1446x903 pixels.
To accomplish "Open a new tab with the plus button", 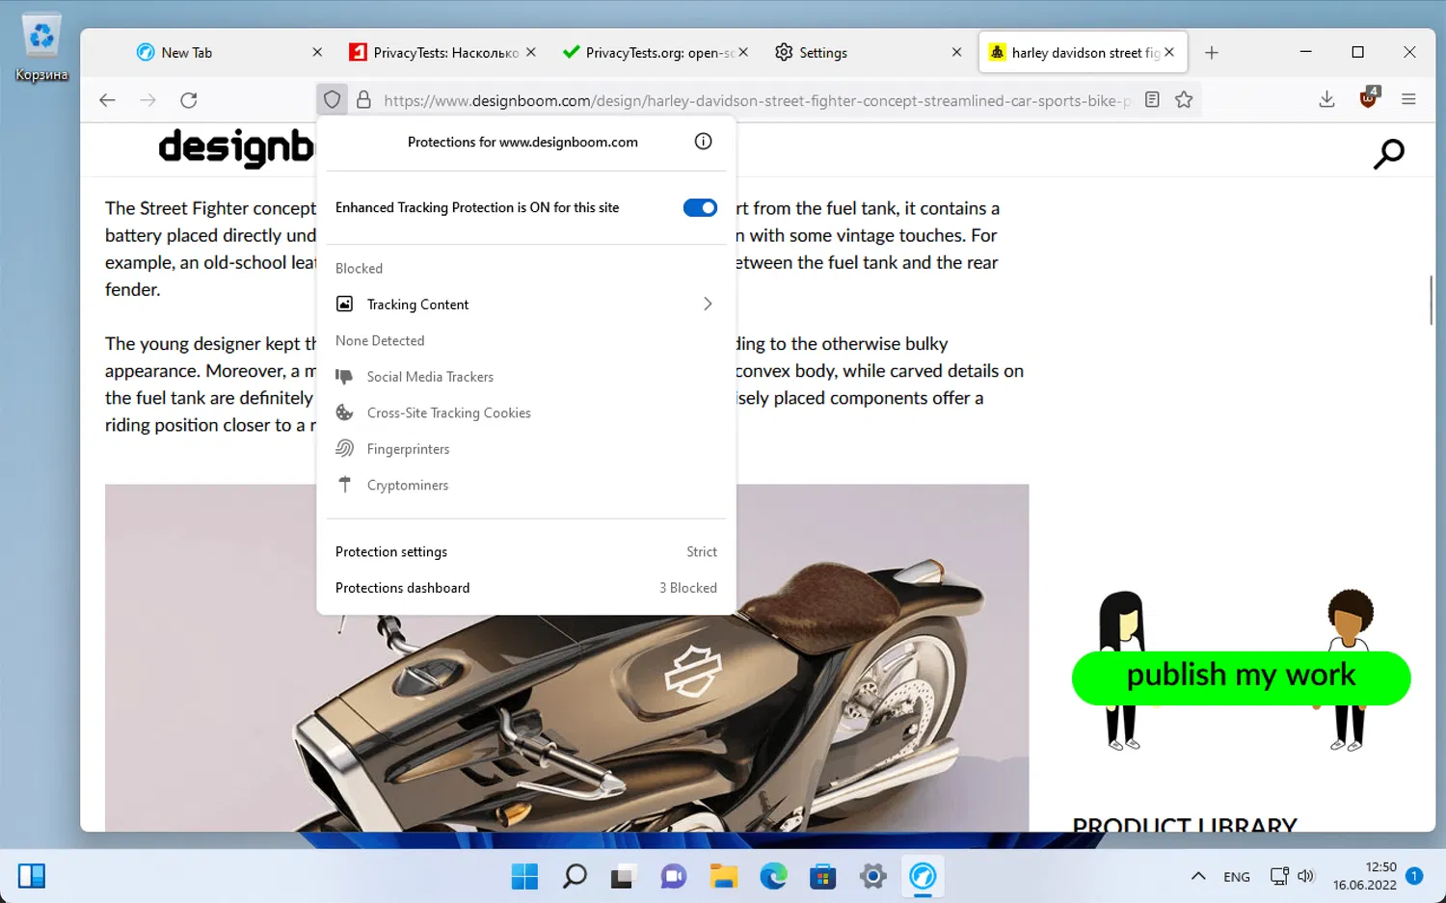I will (x=1212, y=53).
